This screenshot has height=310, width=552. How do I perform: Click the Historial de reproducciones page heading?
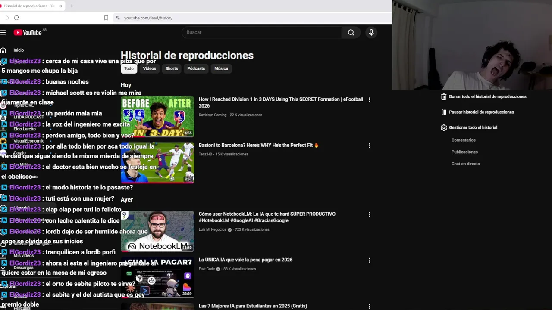187,56
